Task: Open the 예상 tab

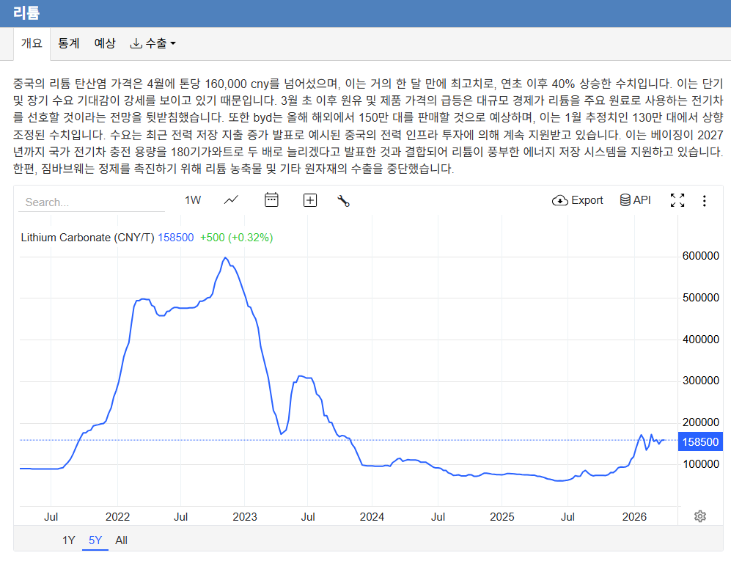Action: point(105,43)
